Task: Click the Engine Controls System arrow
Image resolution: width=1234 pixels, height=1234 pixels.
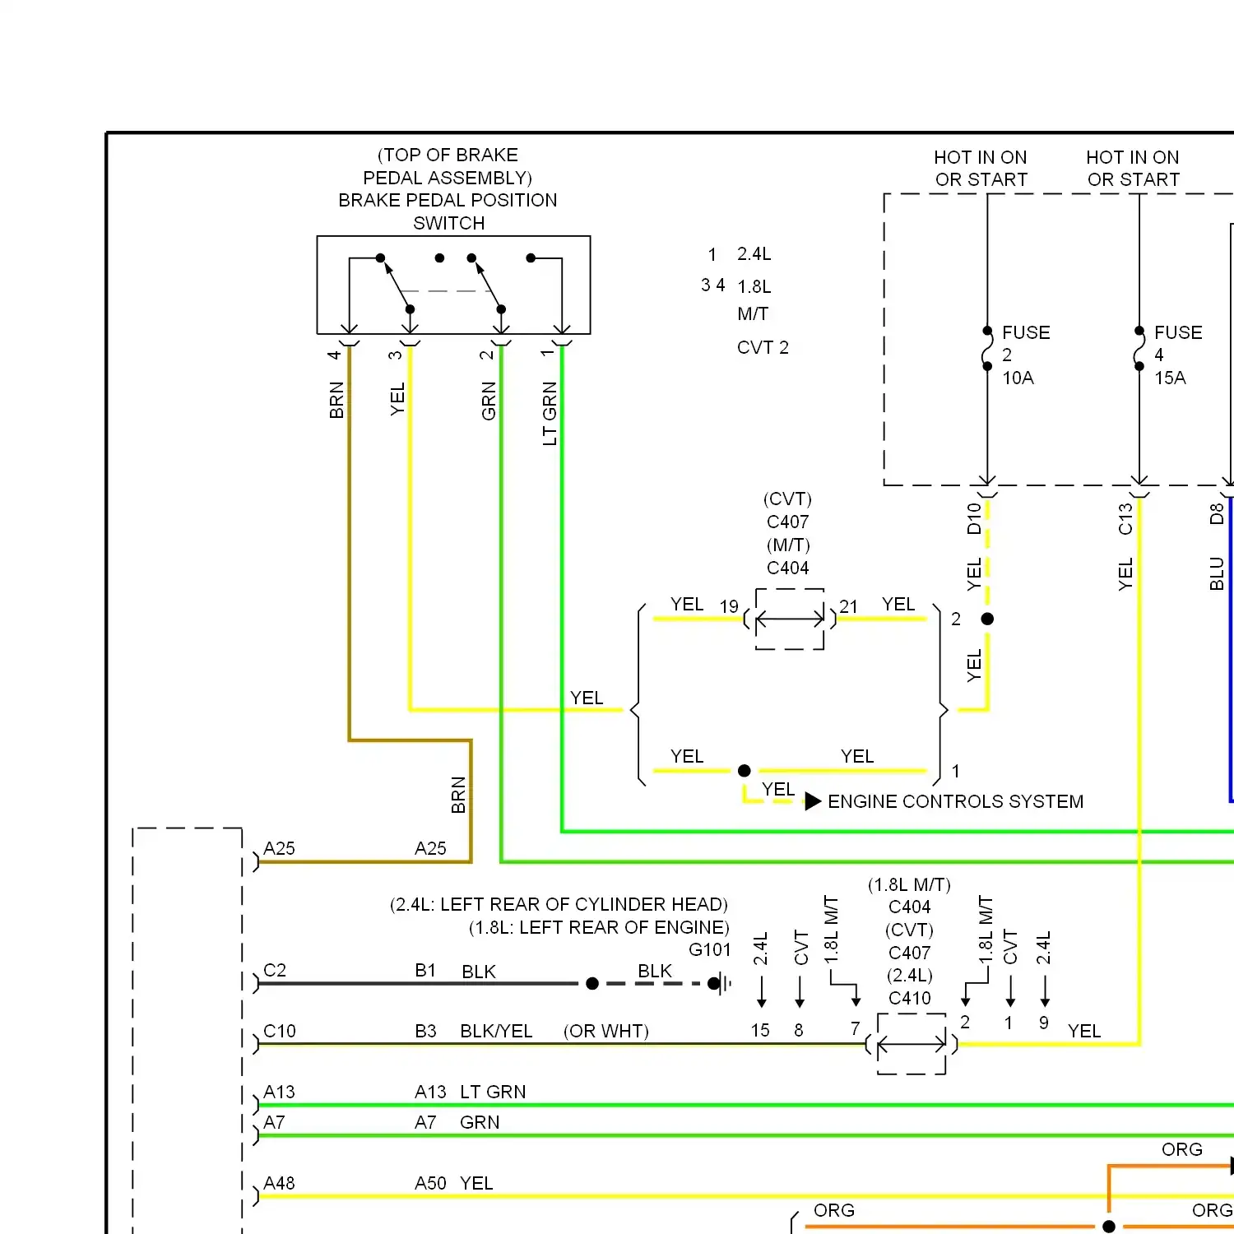Action: tap(813, 801)
